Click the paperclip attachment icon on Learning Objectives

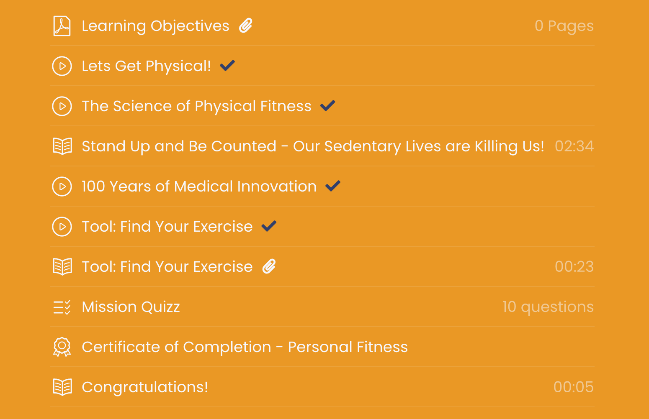[246, 26]
